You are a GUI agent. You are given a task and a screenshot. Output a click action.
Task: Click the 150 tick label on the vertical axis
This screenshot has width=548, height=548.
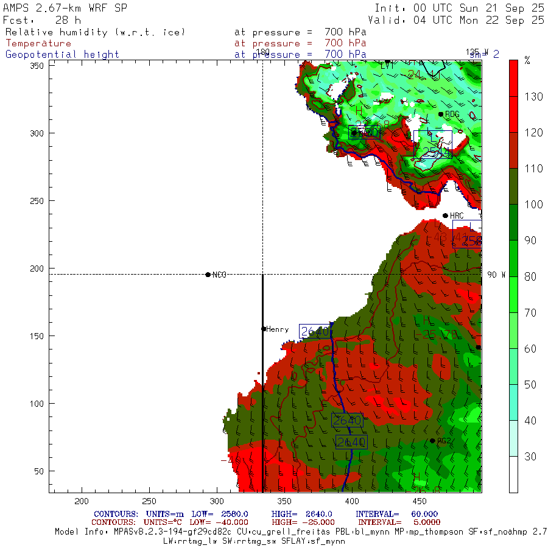point(37,336)
